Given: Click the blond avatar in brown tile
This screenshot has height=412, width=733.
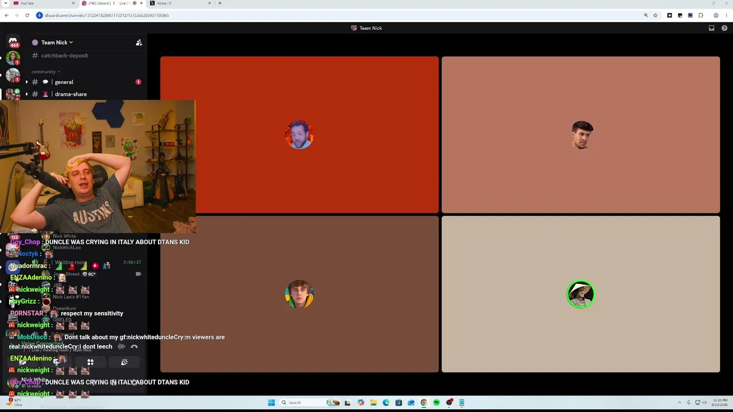Looking at the screenshot, I should (299, 294).
